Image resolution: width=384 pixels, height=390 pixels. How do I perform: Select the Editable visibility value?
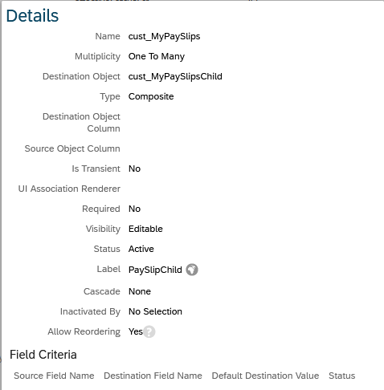(x=145, y=229)
